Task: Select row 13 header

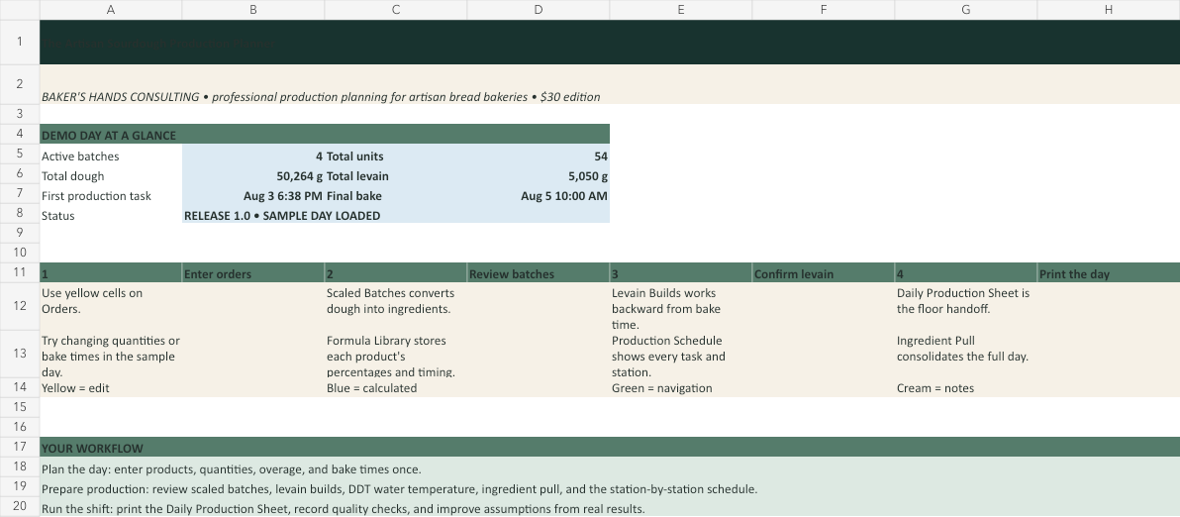Action: (20, 354)
